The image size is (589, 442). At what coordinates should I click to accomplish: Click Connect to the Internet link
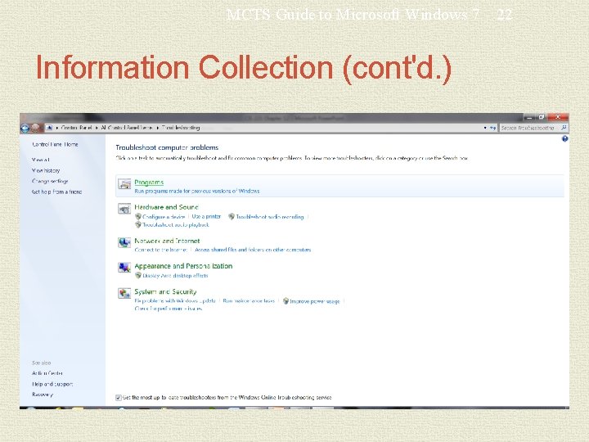point(161,250)
